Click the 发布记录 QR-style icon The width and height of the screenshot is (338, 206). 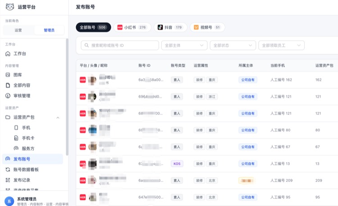(8, 180)
